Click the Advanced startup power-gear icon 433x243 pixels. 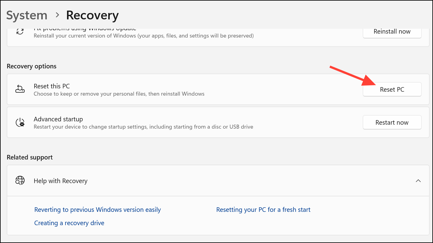point(20,122)
